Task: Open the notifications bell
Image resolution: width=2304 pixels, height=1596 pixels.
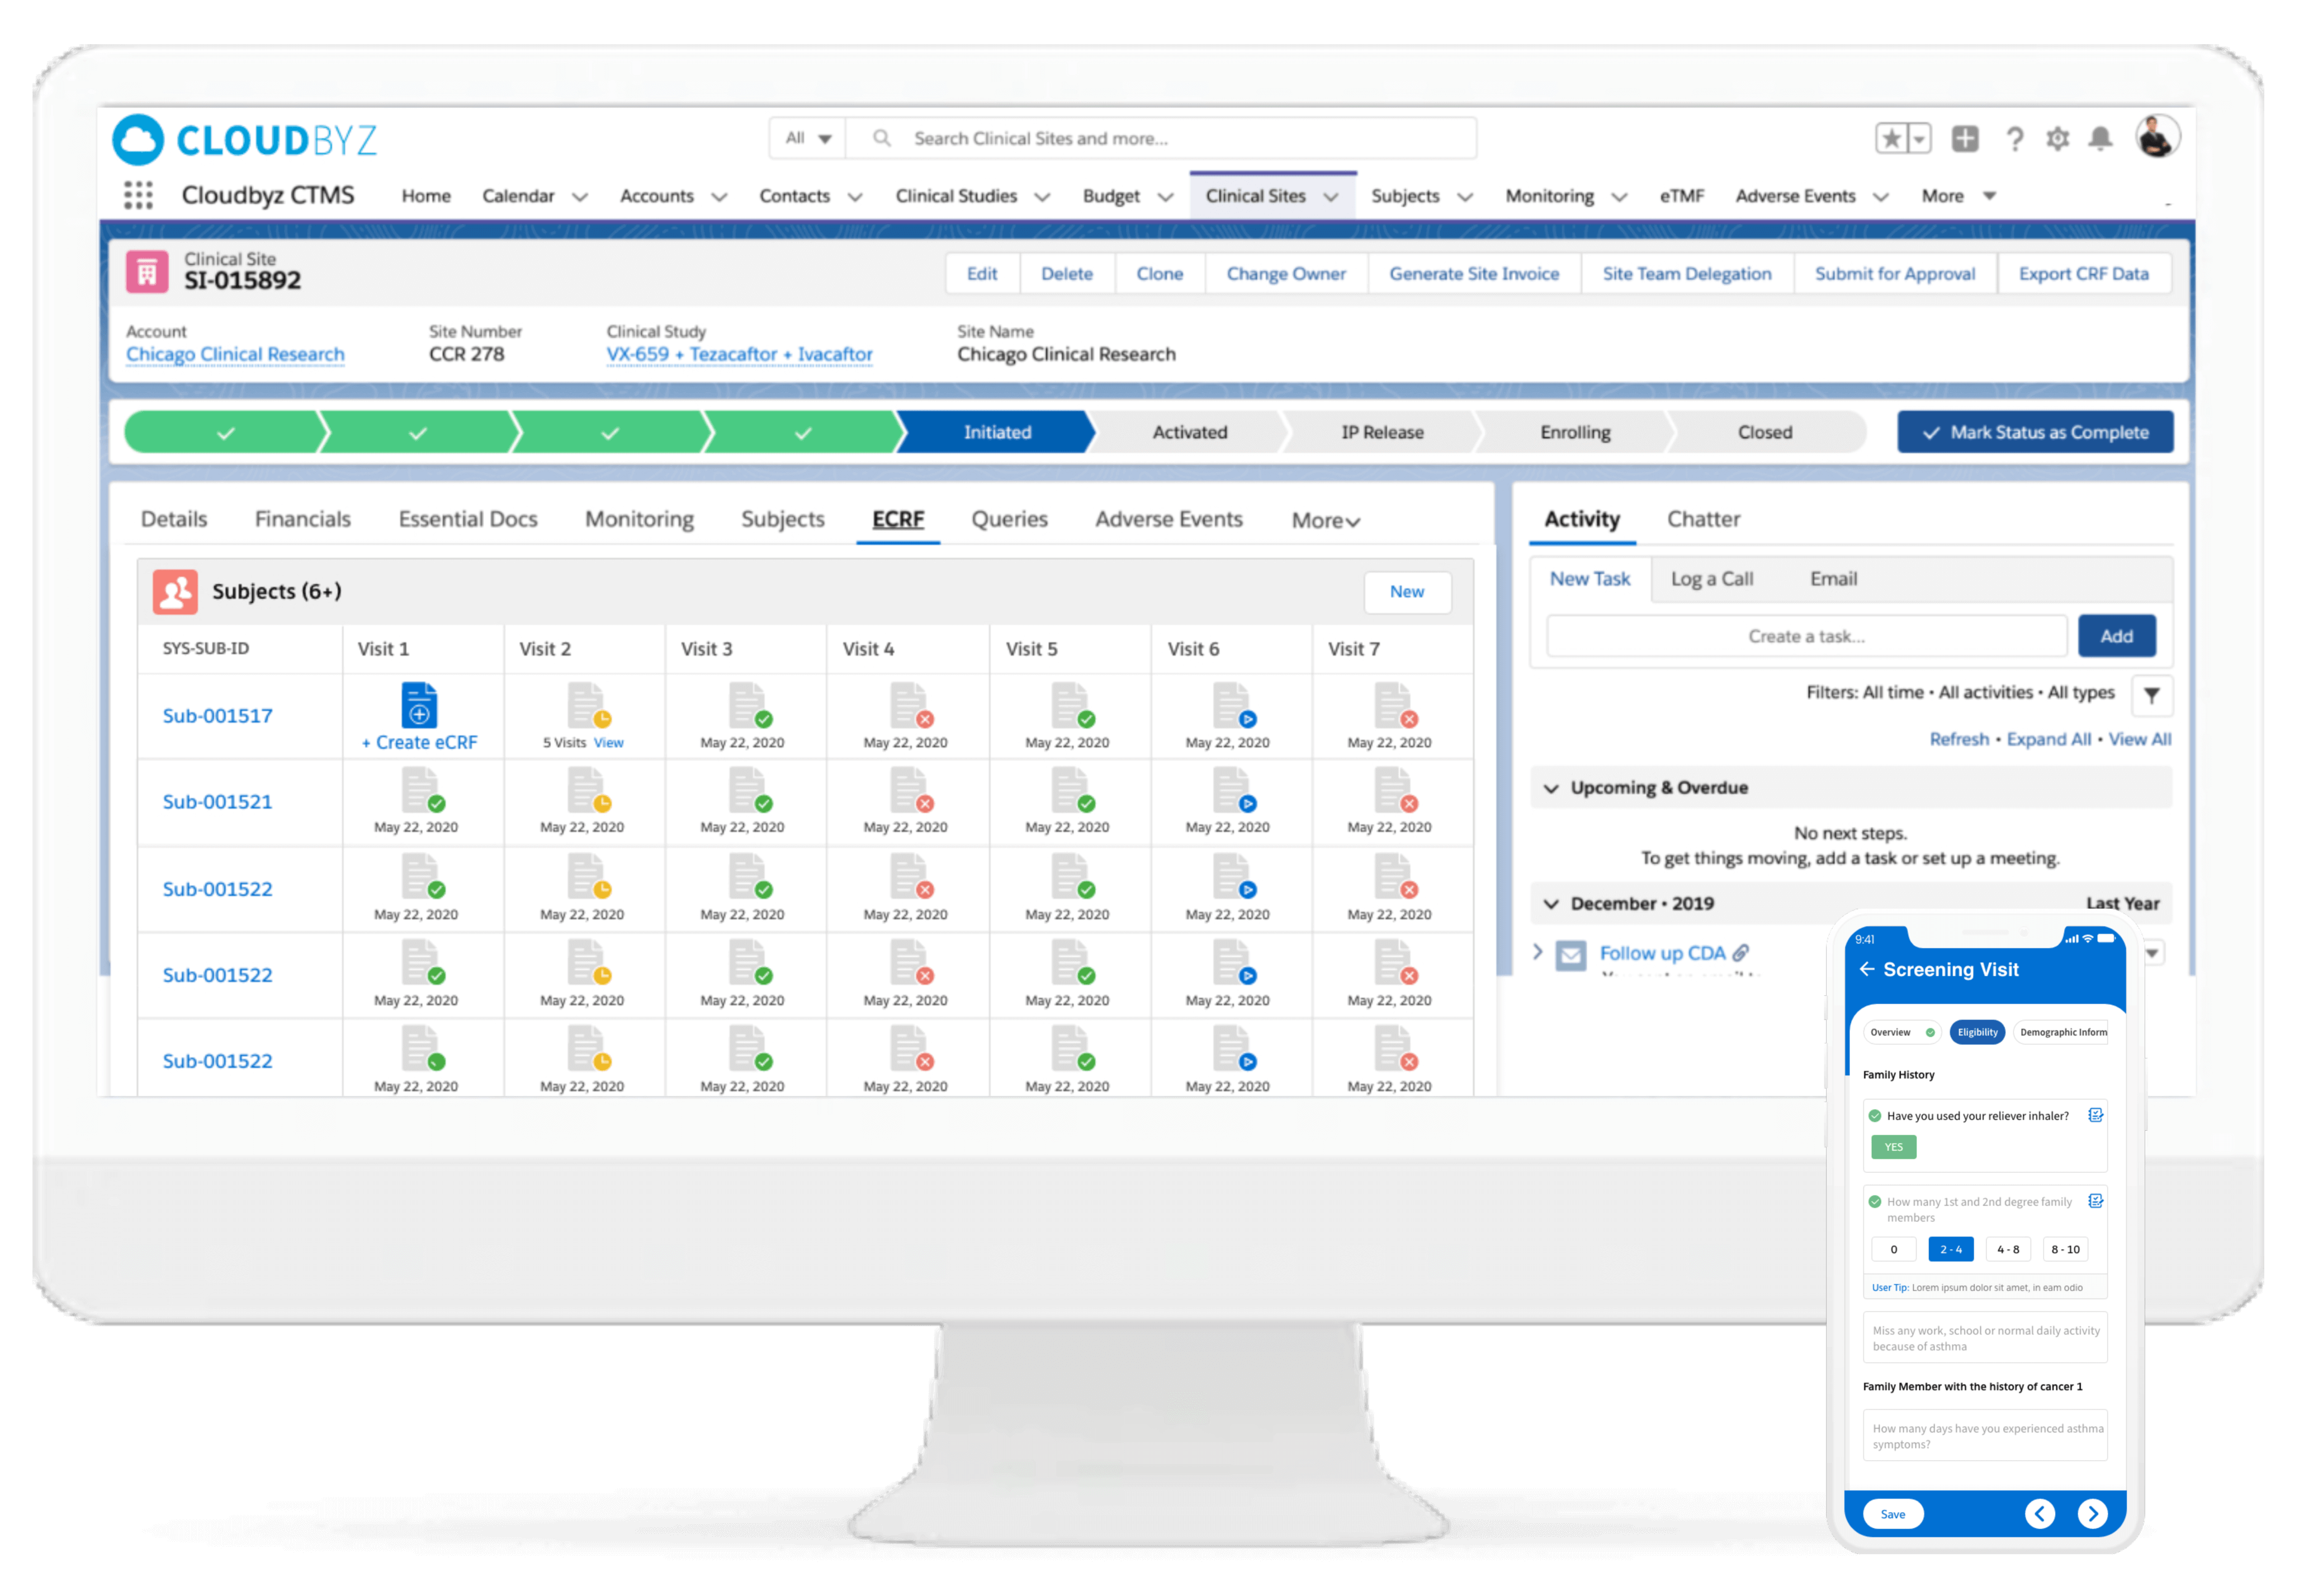Action: [2100, 138]
